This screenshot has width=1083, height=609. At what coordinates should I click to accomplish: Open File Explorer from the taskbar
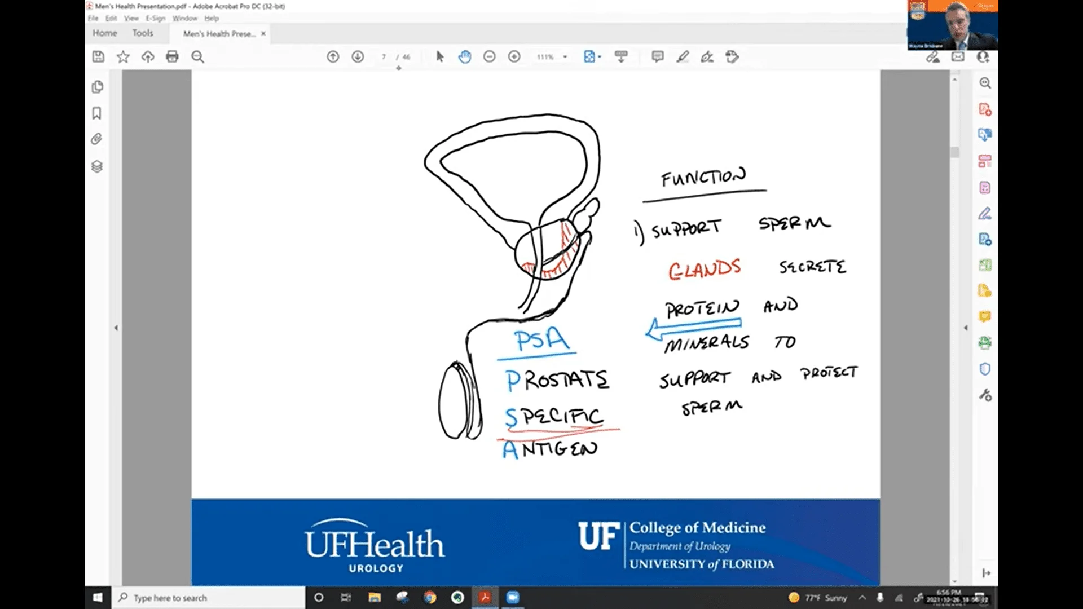(x=375, y=598)
